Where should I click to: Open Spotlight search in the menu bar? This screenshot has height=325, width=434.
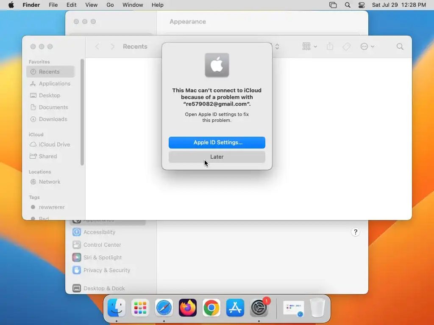coord(348,5)
